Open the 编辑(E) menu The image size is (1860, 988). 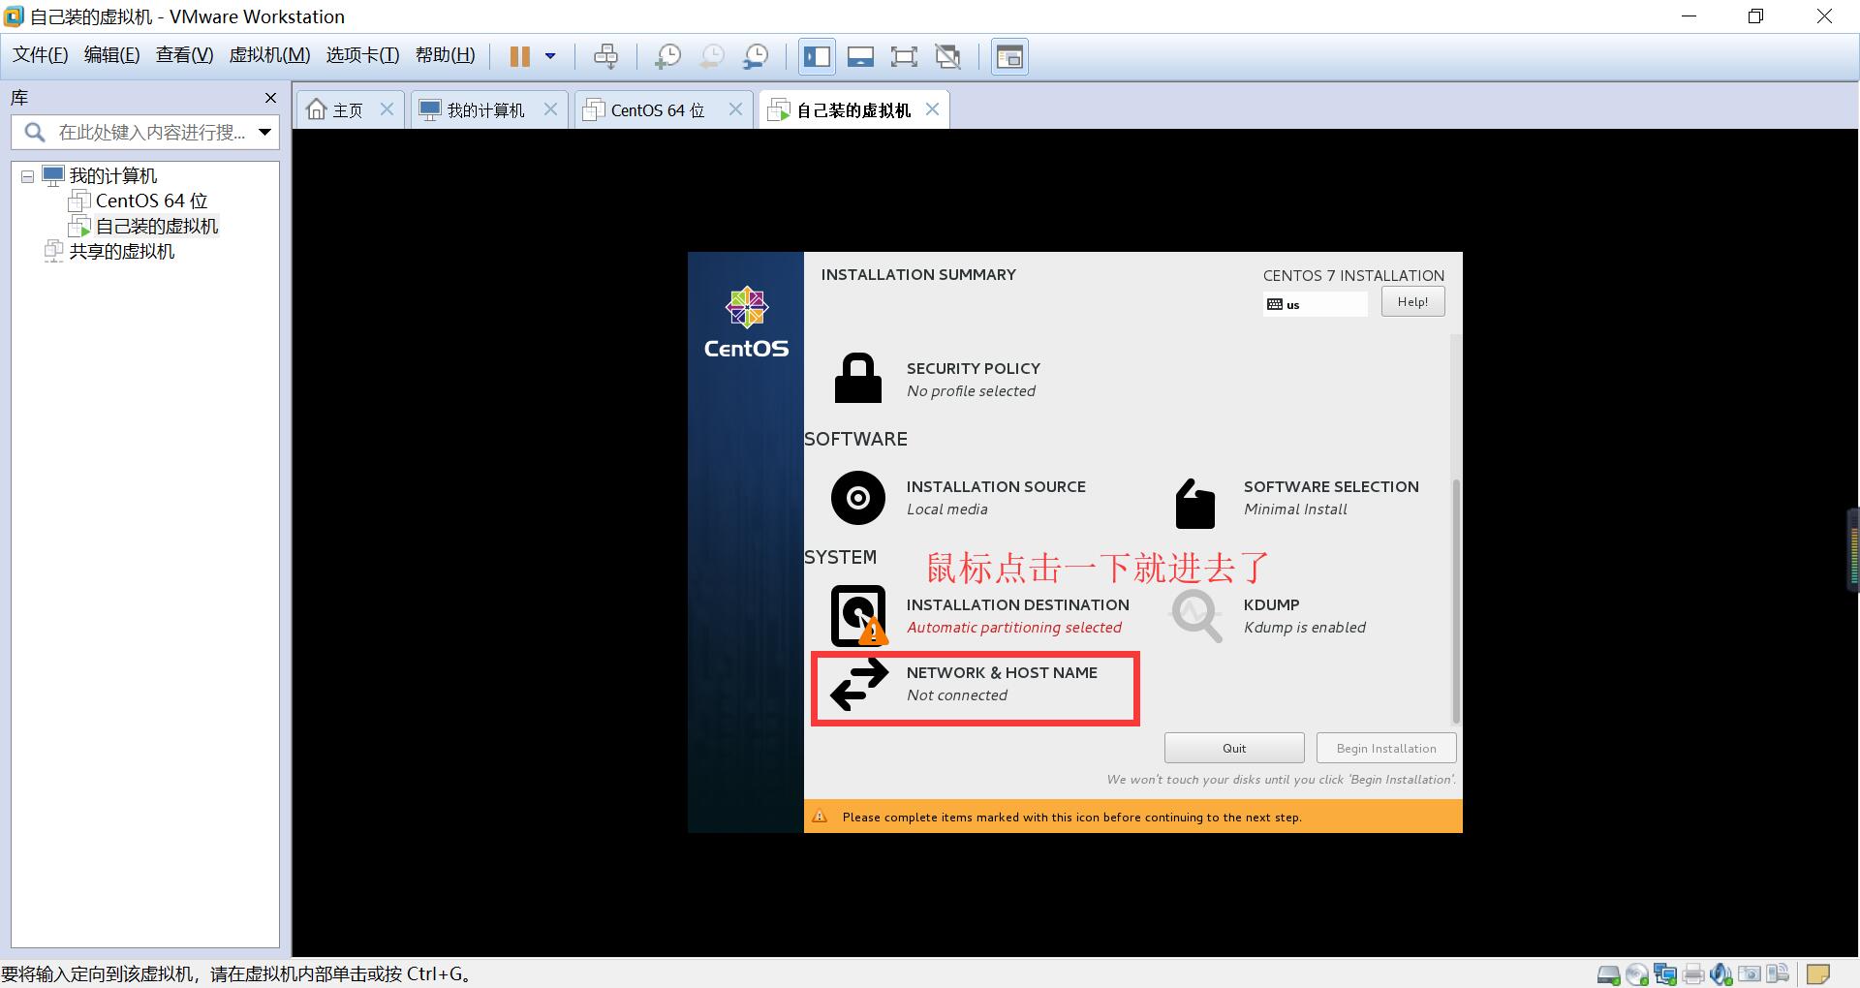111,55
